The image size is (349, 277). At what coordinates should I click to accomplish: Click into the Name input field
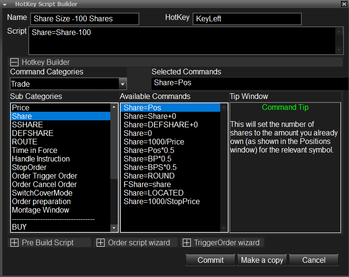(x=84, y=19)
